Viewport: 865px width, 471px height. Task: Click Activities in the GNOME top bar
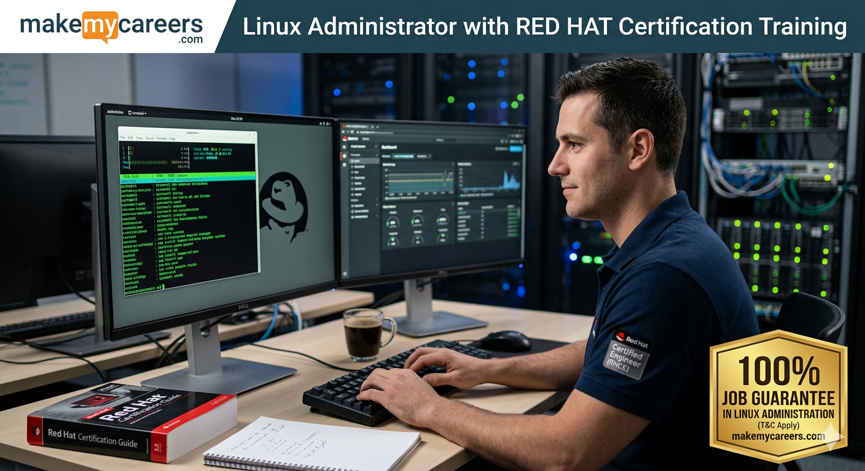(115, 112)
